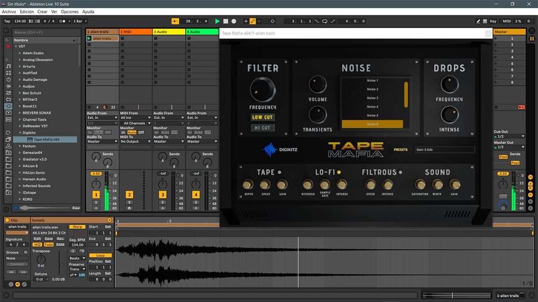Enable automation arm link icon
Screen dimensions: 538x302
(x=252, y=21)
